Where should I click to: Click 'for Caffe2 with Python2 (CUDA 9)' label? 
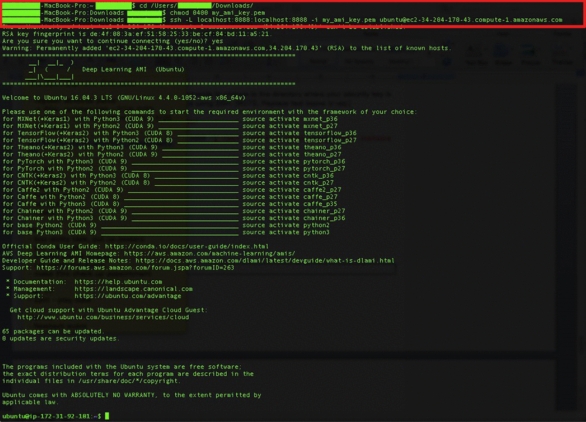[63, 190]
